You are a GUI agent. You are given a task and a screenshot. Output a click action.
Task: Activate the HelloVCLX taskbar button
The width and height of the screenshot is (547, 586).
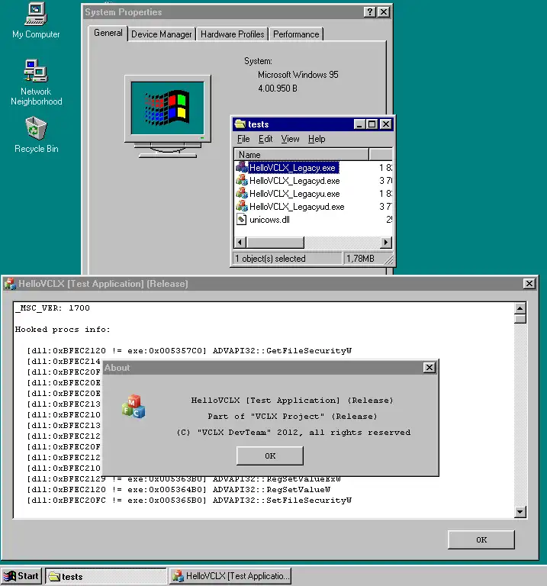pos(231,576)
